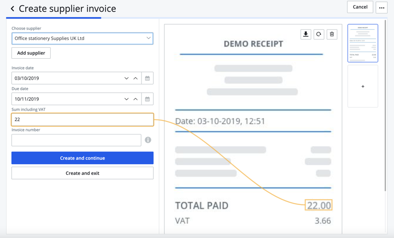Focus the Sum including VAT field
The height and width of the screenshot is (238, 394).
coord(82,119)
